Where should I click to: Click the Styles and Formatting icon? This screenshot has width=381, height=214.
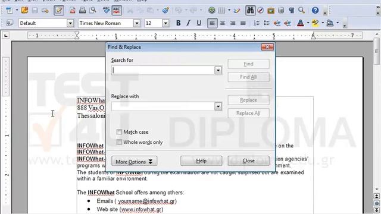10,23
